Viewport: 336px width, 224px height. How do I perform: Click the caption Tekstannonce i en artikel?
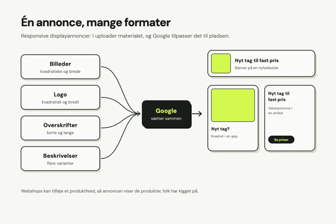coord(280,111)
